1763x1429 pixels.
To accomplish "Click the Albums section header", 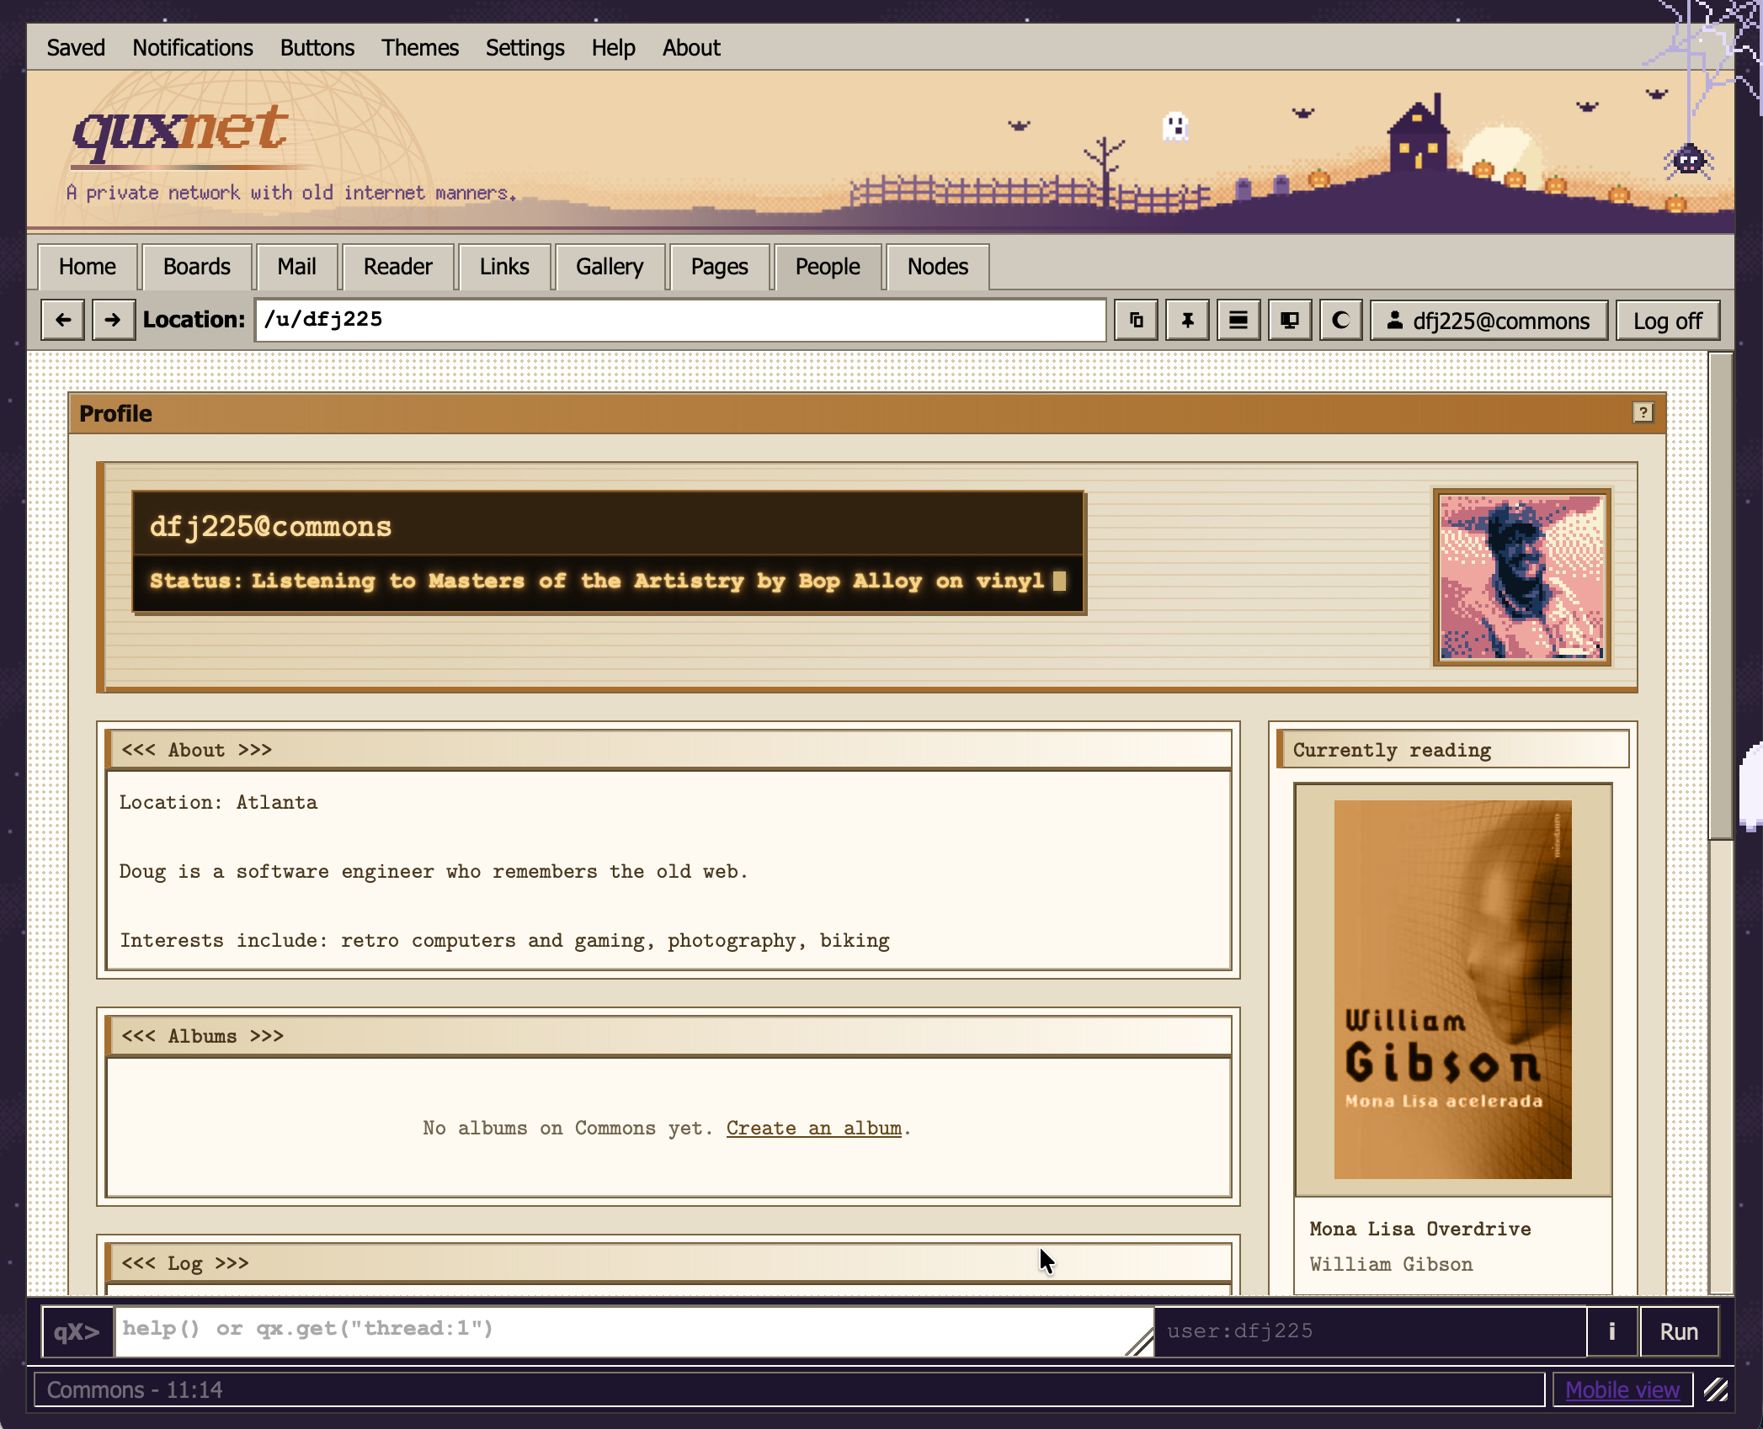I will click(668, 1036).
